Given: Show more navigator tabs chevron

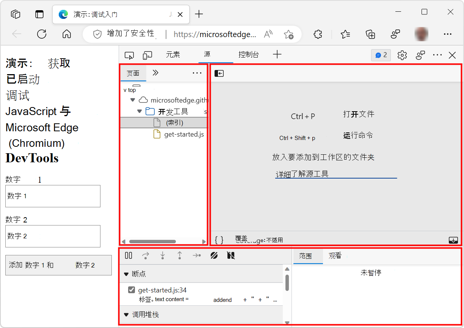Looking at the screenshot, I should pyautogui.click(x=155, y=73).
